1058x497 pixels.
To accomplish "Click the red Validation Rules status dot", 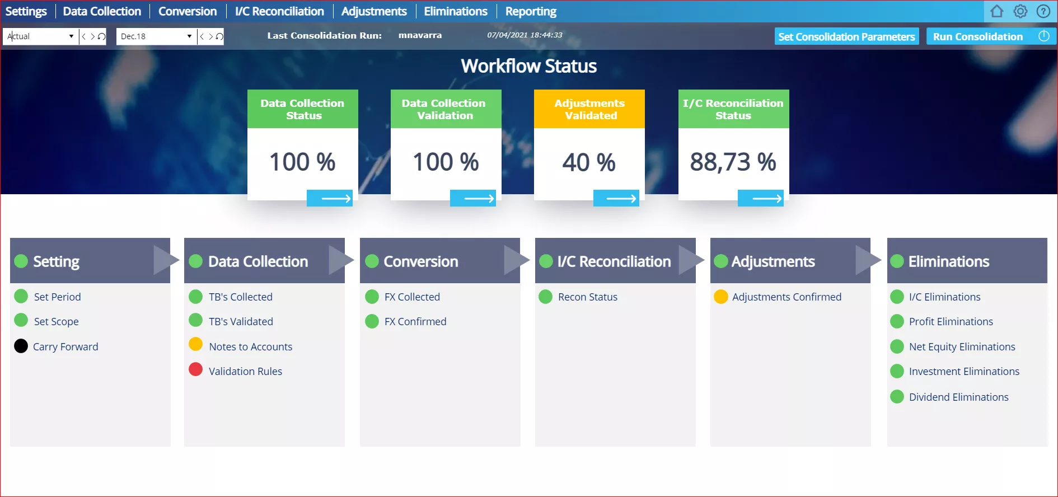I will [195, 369].
